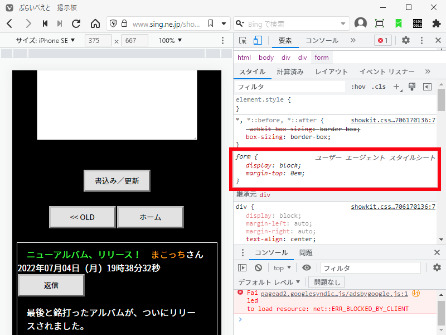Go forward to the next page
The height and width of the screenshot is (335, 446).
point(28,23)
